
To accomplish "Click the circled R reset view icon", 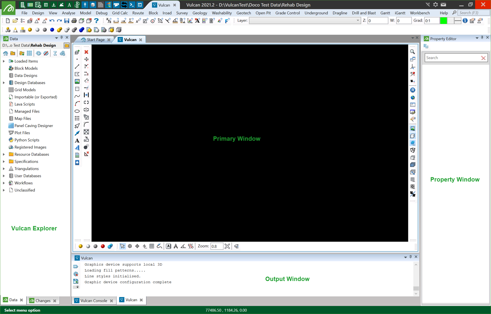I will click(x=413, y=90).
